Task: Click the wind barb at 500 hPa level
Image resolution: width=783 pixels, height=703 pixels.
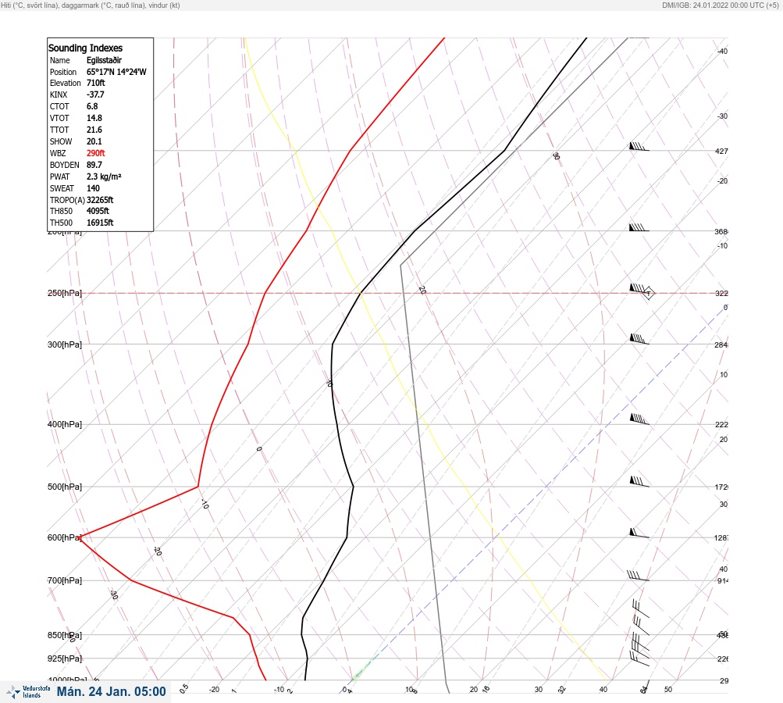Action: (639, 482)
